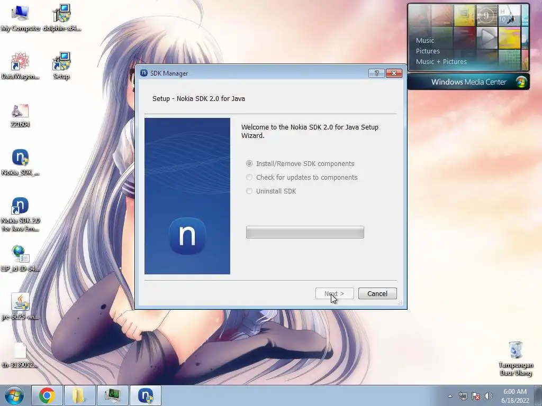Viewport: 542px width, 406px height.
Task: Select Install/Remove SDK components radio button
Action: (249, 164)
